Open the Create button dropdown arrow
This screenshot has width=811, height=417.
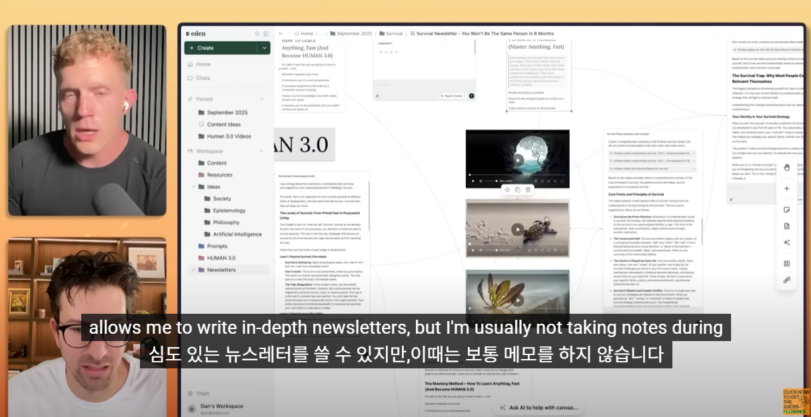click(x=265, y=48)
